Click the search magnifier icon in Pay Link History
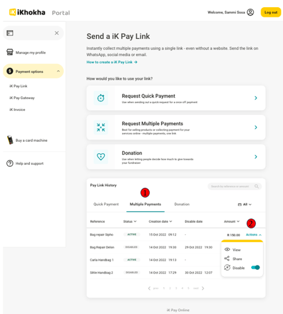Screen dimensions: 283x314 pos(256,186)
